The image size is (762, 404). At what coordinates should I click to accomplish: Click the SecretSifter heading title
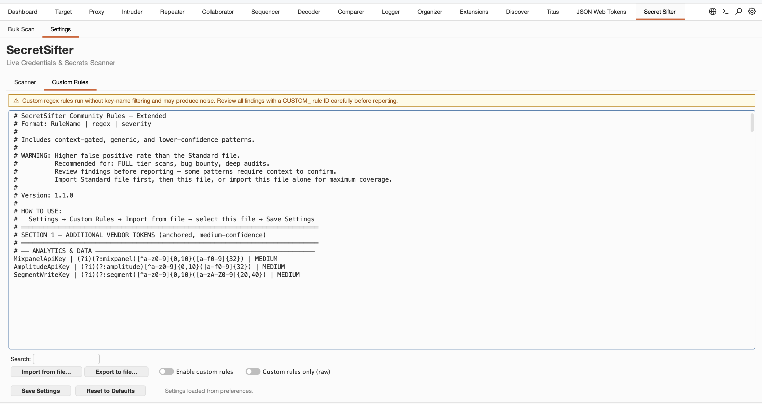[40, 50]
